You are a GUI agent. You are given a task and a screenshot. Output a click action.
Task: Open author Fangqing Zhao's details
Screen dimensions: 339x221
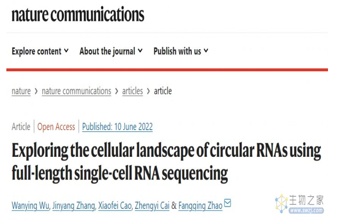pyautogui.click(x=201, y=206)
